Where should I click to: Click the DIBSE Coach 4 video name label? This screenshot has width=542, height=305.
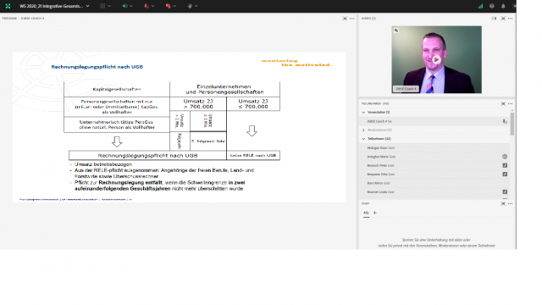coord(406,89)
